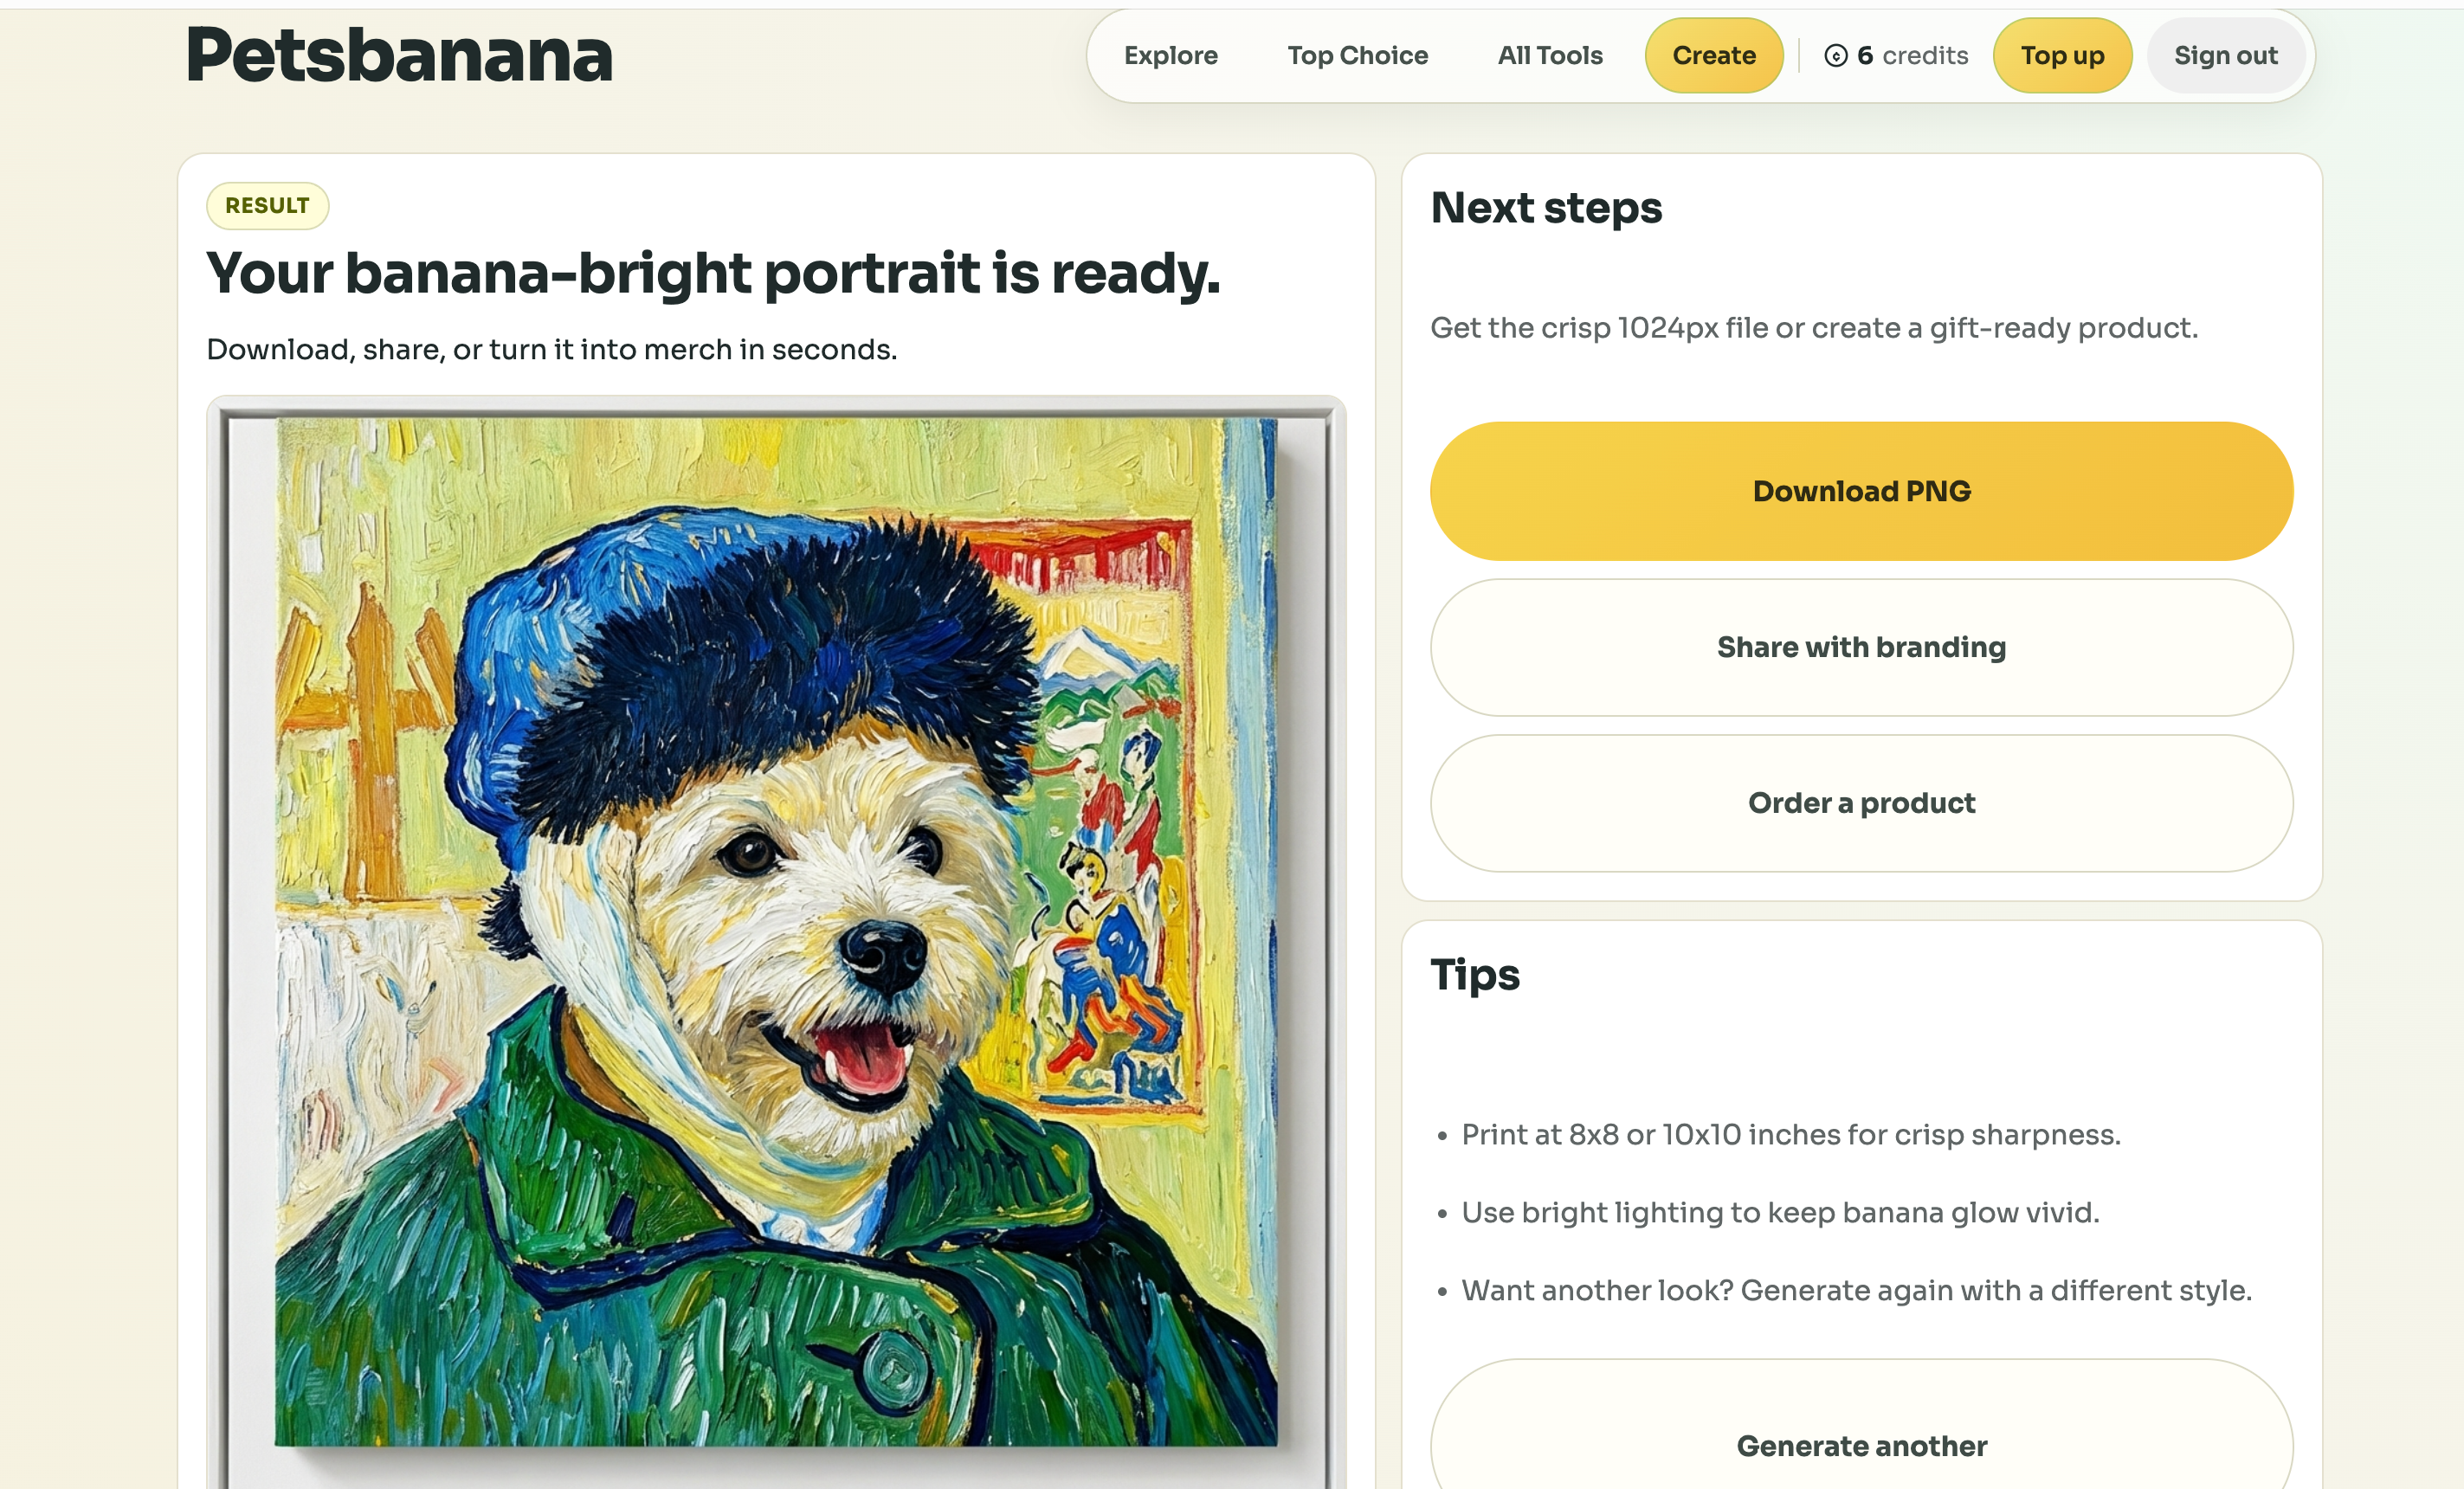Screen dimensions: 2464x1489
Task: Download the portrait as PNG
Action: pos(1861,490)
